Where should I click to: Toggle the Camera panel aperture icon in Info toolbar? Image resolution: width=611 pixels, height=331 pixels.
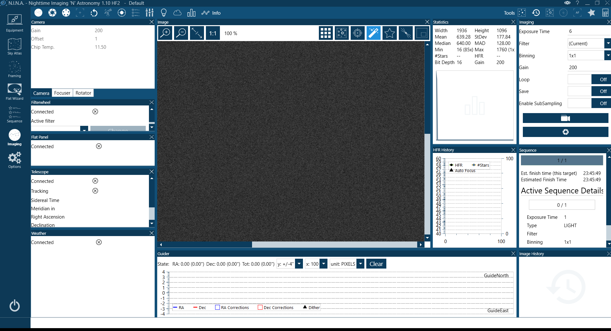(52, 13)
